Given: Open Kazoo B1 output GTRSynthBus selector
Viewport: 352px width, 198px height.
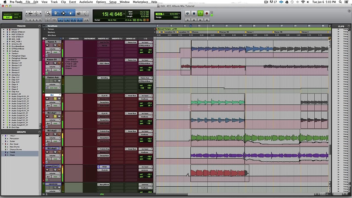Looking at the screenshot, I should pos(145,63).
